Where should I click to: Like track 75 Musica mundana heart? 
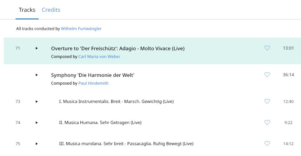tap(267, 143)
